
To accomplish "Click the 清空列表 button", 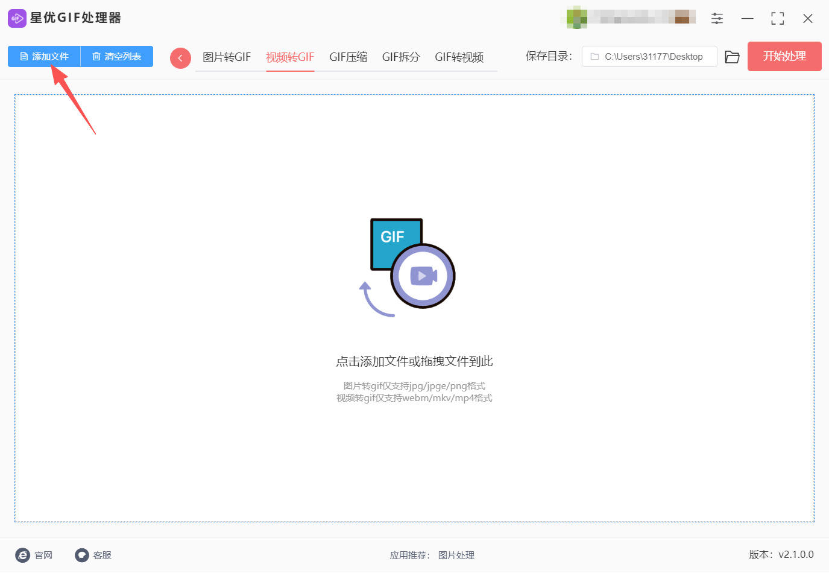I will [x=121, y=56].
